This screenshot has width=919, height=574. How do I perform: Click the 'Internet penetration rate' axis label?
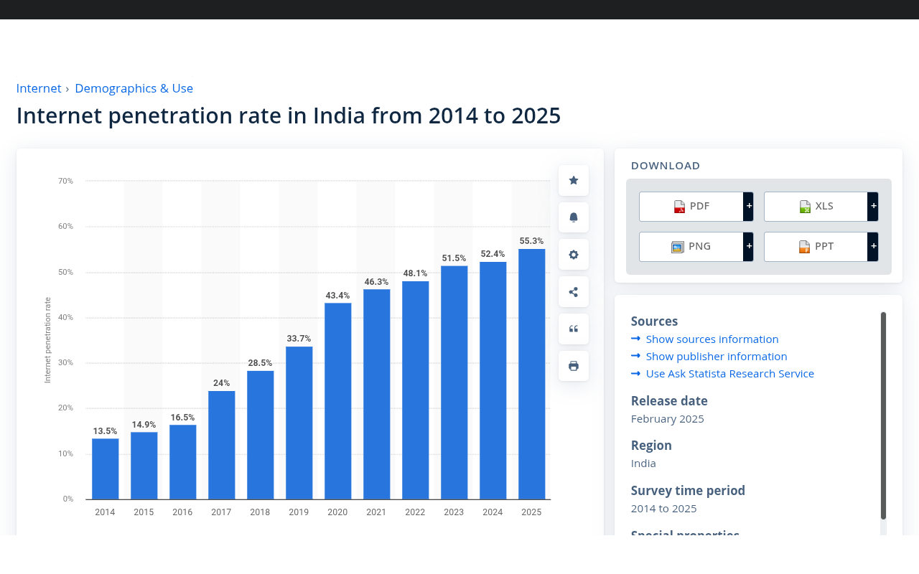pyautogui.click(x=47, y=340)
